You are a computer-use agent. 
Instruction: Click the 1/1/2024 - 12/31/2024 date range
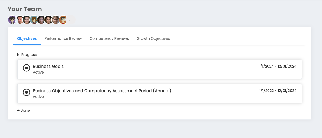[278, 66]
